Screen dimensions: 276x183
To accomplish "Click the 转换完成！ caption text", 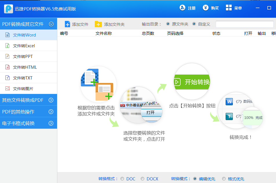I will (x=241, y=137).
